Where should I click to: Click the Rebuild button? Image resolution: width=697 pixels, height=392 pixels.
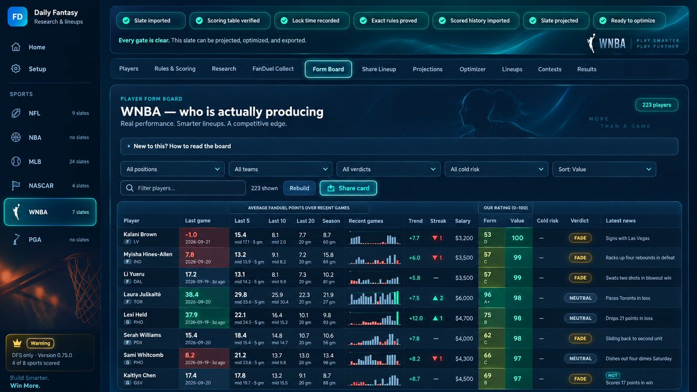[299, 188]
